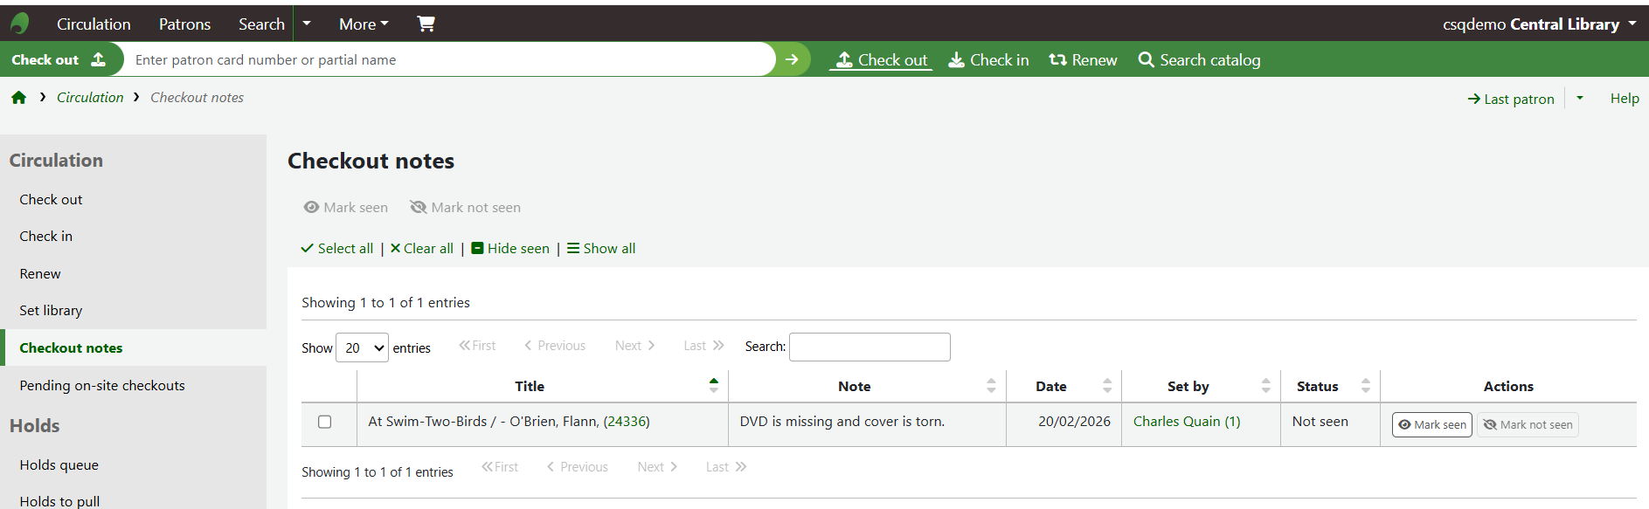
Task: Sort table by Set by column
Action: (1201, 386)
